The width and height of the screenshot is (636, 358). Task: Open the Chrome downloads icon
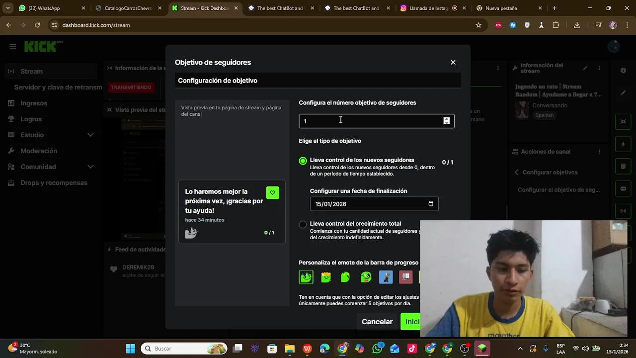[577, 25]
